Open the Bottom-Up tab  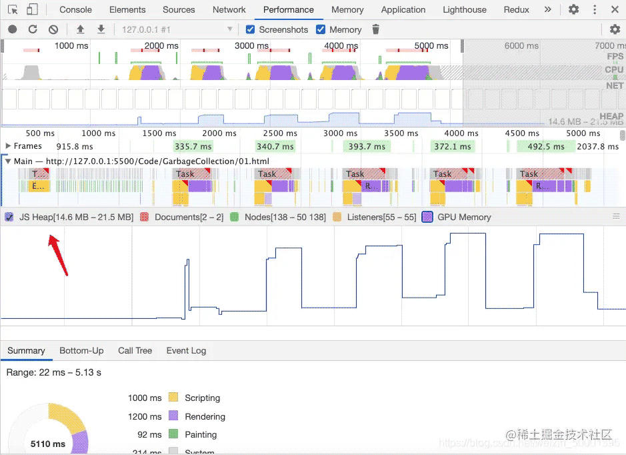point(81,350)
